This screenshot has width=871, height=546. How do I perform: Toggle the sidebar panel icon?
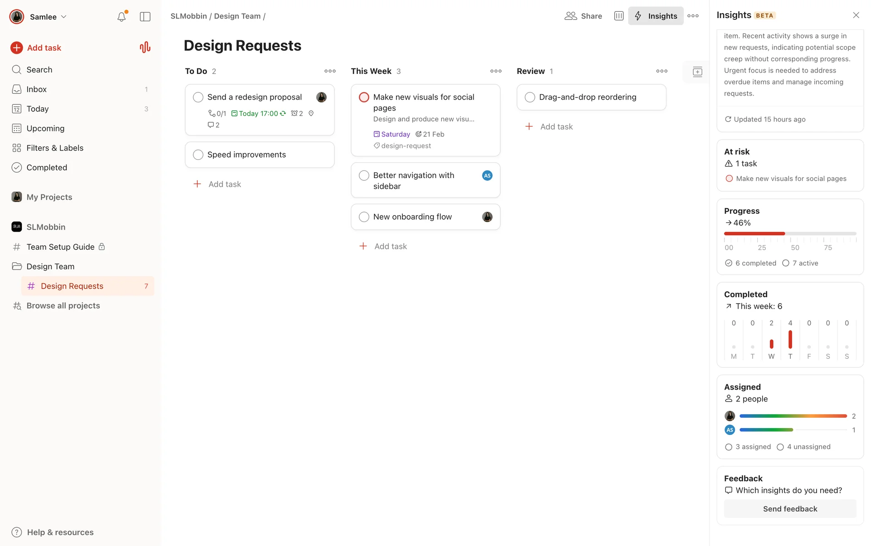click(145, 17)
